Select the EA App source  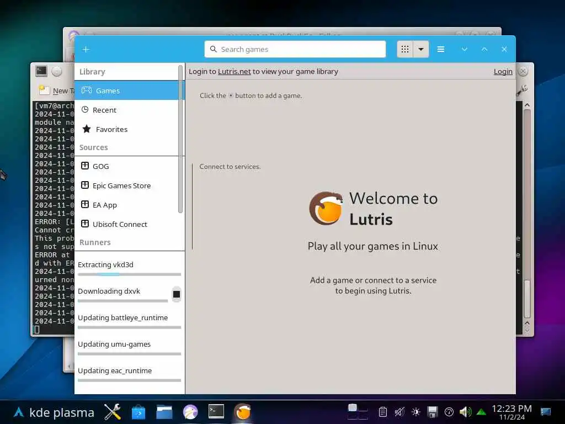[x=127, y=205]
